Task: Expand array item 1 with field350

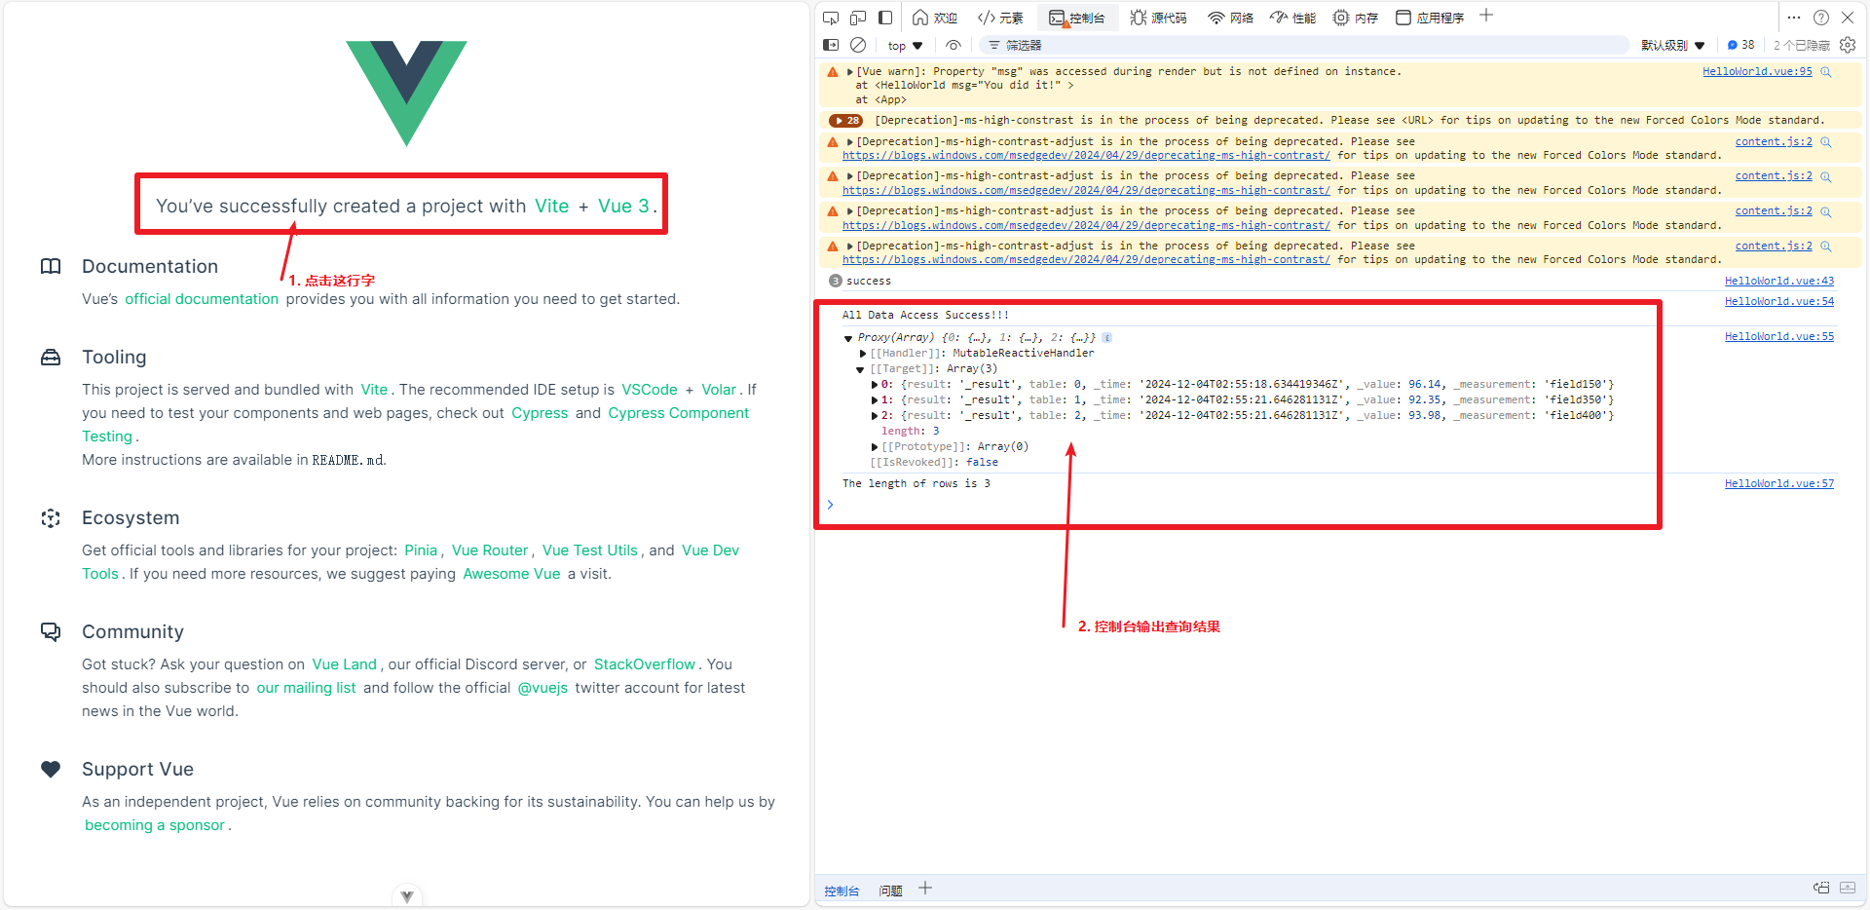Action: (x=874, y=400)
